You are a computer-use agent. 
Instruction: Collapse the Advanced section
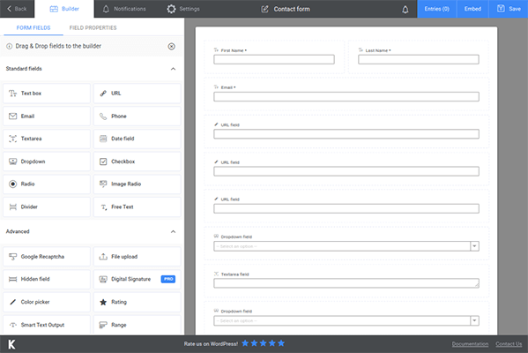173,231
